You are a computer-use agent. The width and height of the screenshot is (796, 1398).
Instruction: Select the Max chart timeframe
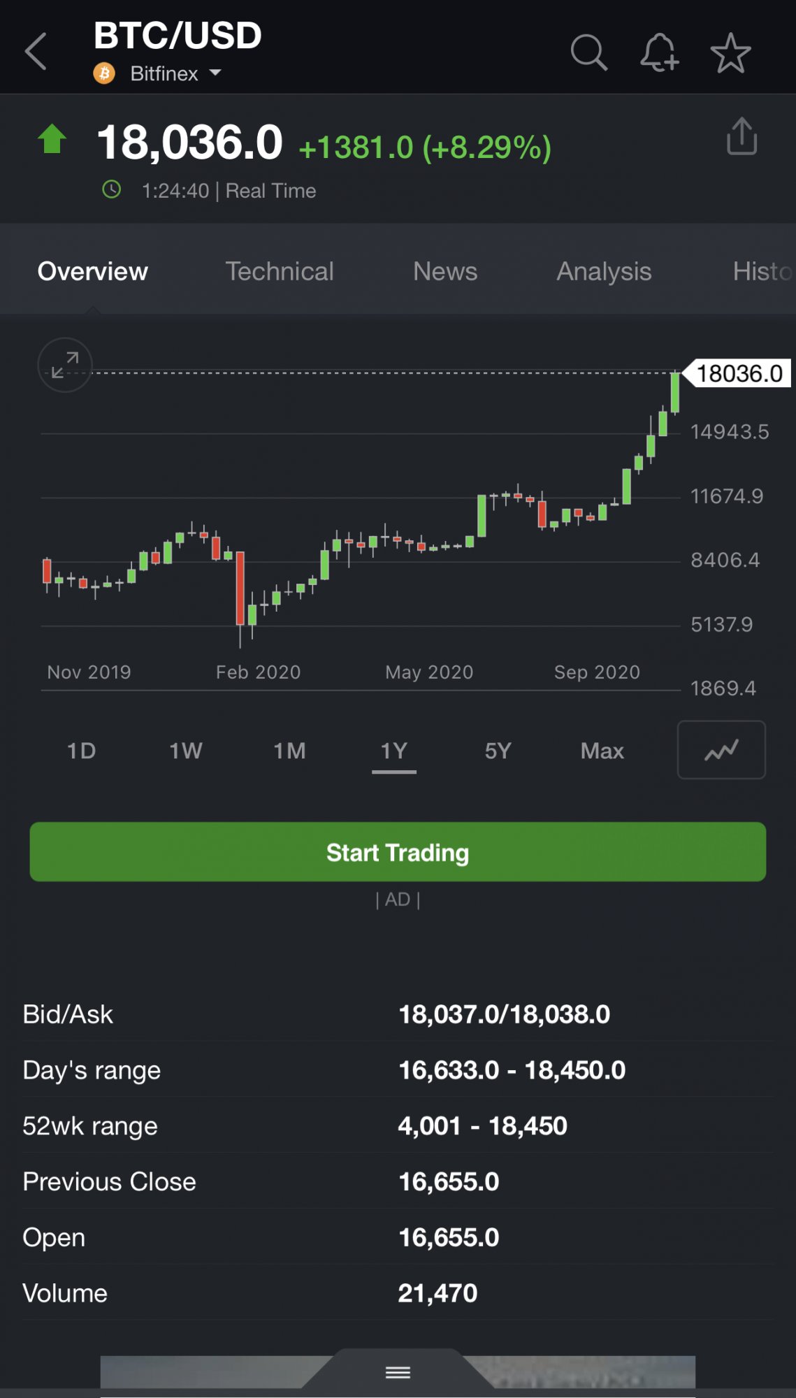(602, 751)
